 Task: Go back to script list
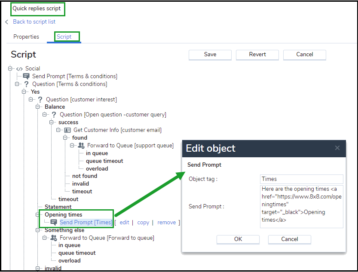[x=34, y=21]
